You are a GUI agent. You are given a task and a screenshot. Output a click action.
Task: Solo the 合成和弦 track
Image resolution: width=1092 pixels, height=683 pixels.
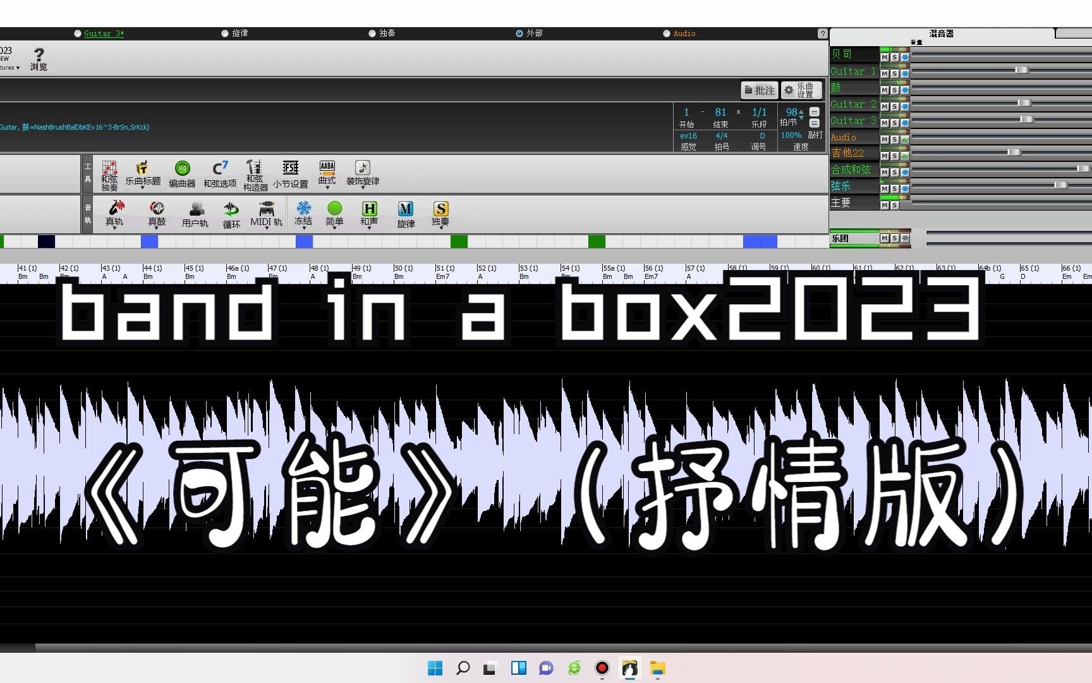tap(895, 172)
